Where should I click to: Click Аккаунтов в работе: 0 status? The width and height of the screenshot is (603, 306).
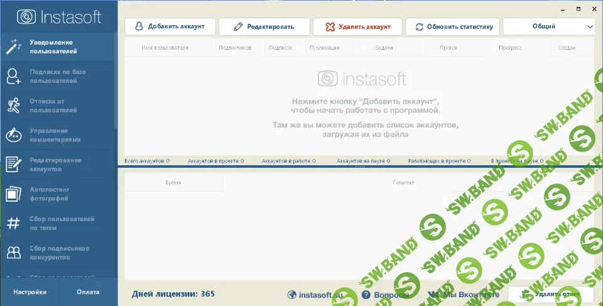(289, 161)
